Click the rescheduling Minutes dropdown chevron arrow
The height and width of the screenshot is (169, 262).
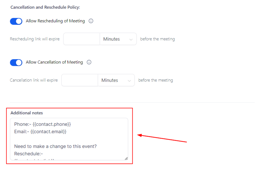click(x=131, y=39)
